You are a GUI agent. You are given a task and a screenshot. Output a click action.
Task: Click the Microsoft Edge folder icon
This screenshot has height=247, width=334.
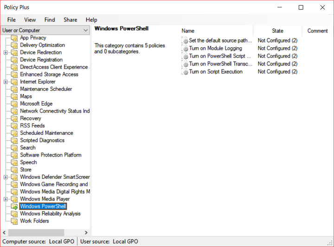click(x=14, y=104)
